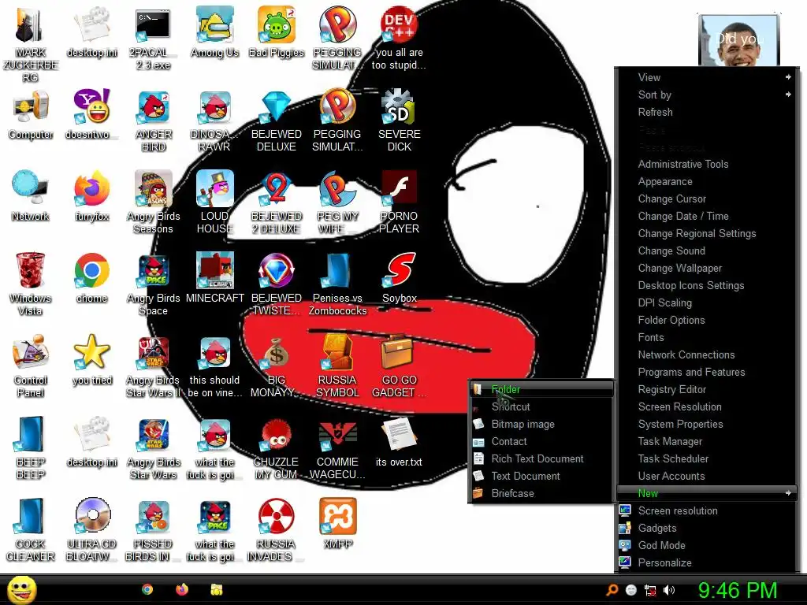The width and height of the screenshot is (807, 605).
Task: Choose Personalize menu entry
Action: coord(707,562)
